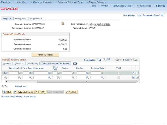Click the Show all columns grid icon
Viewport: 167px width, 125px height.
pos(75,63)
